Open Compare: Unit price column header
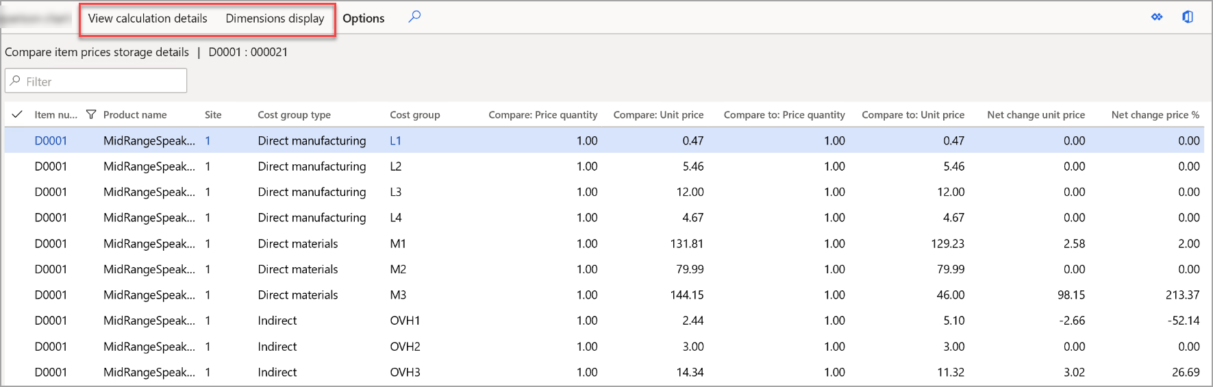 tap(658, 115)
